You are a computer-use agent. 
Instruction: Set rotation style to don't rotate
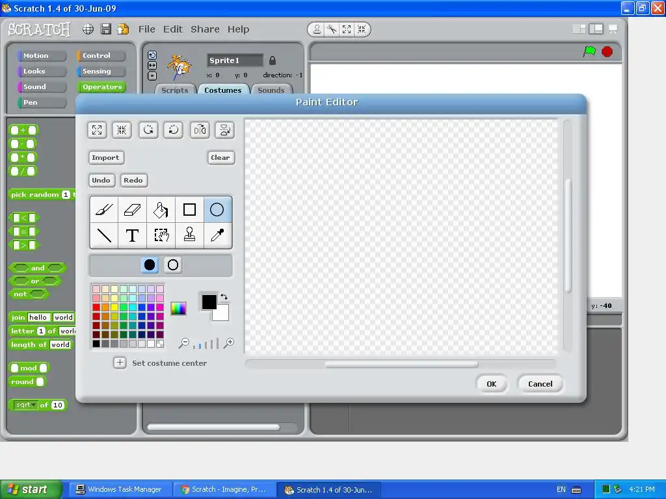coord(152,76)
